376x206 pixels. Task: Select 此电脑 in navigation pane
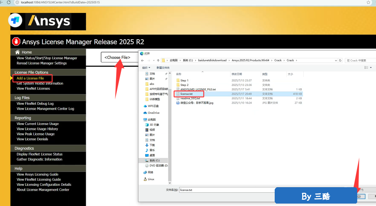(x=150, y=119)
